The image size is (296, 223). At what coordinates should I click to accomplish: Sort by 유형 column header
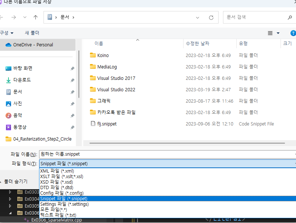(243, 43)
